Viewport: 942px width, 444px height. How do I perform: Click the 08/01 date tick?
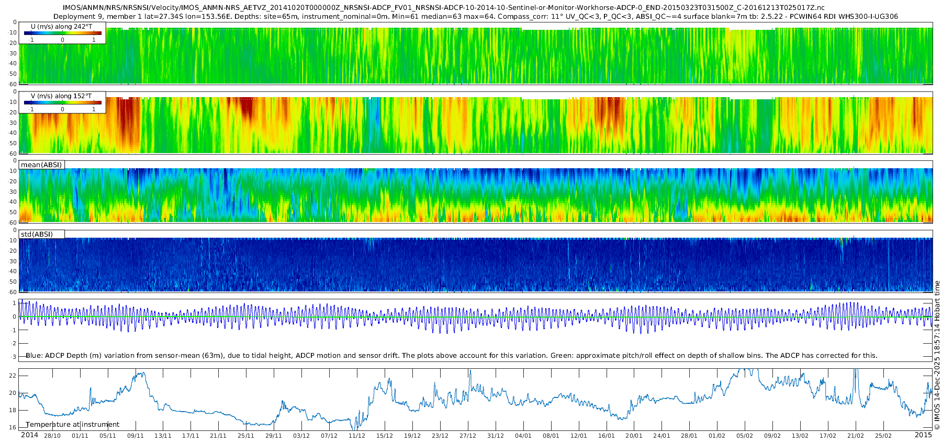(x=551, y=436)
